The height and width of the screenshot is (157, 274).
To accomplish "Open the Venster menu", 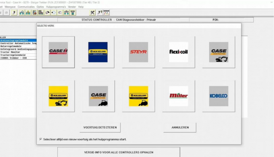I will tap(72, 7).
